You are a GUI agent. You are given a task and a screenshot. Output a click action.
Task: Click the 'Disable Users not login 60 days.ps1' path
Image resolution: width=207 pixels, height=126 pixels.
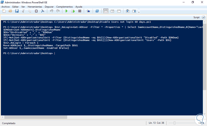[x=102, y=22]
